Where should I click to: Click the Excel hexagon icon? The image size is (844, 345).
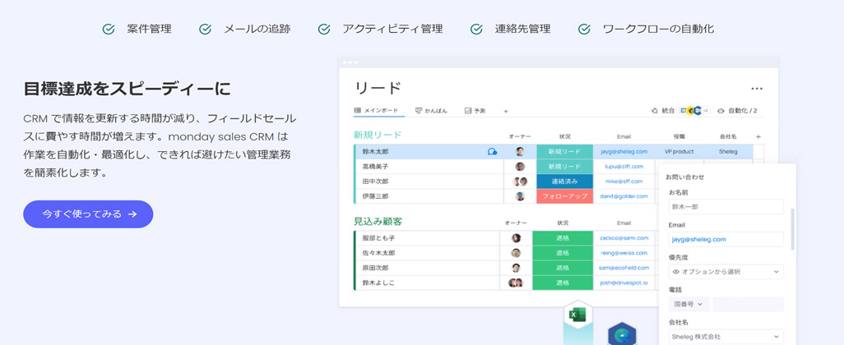(577, 315)
